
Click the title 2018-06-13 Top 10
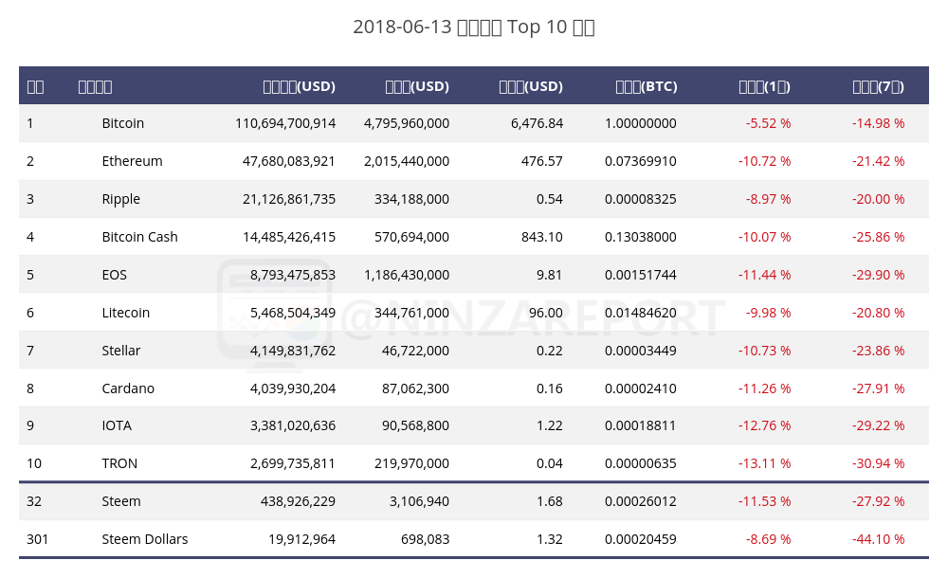[474, 27]
